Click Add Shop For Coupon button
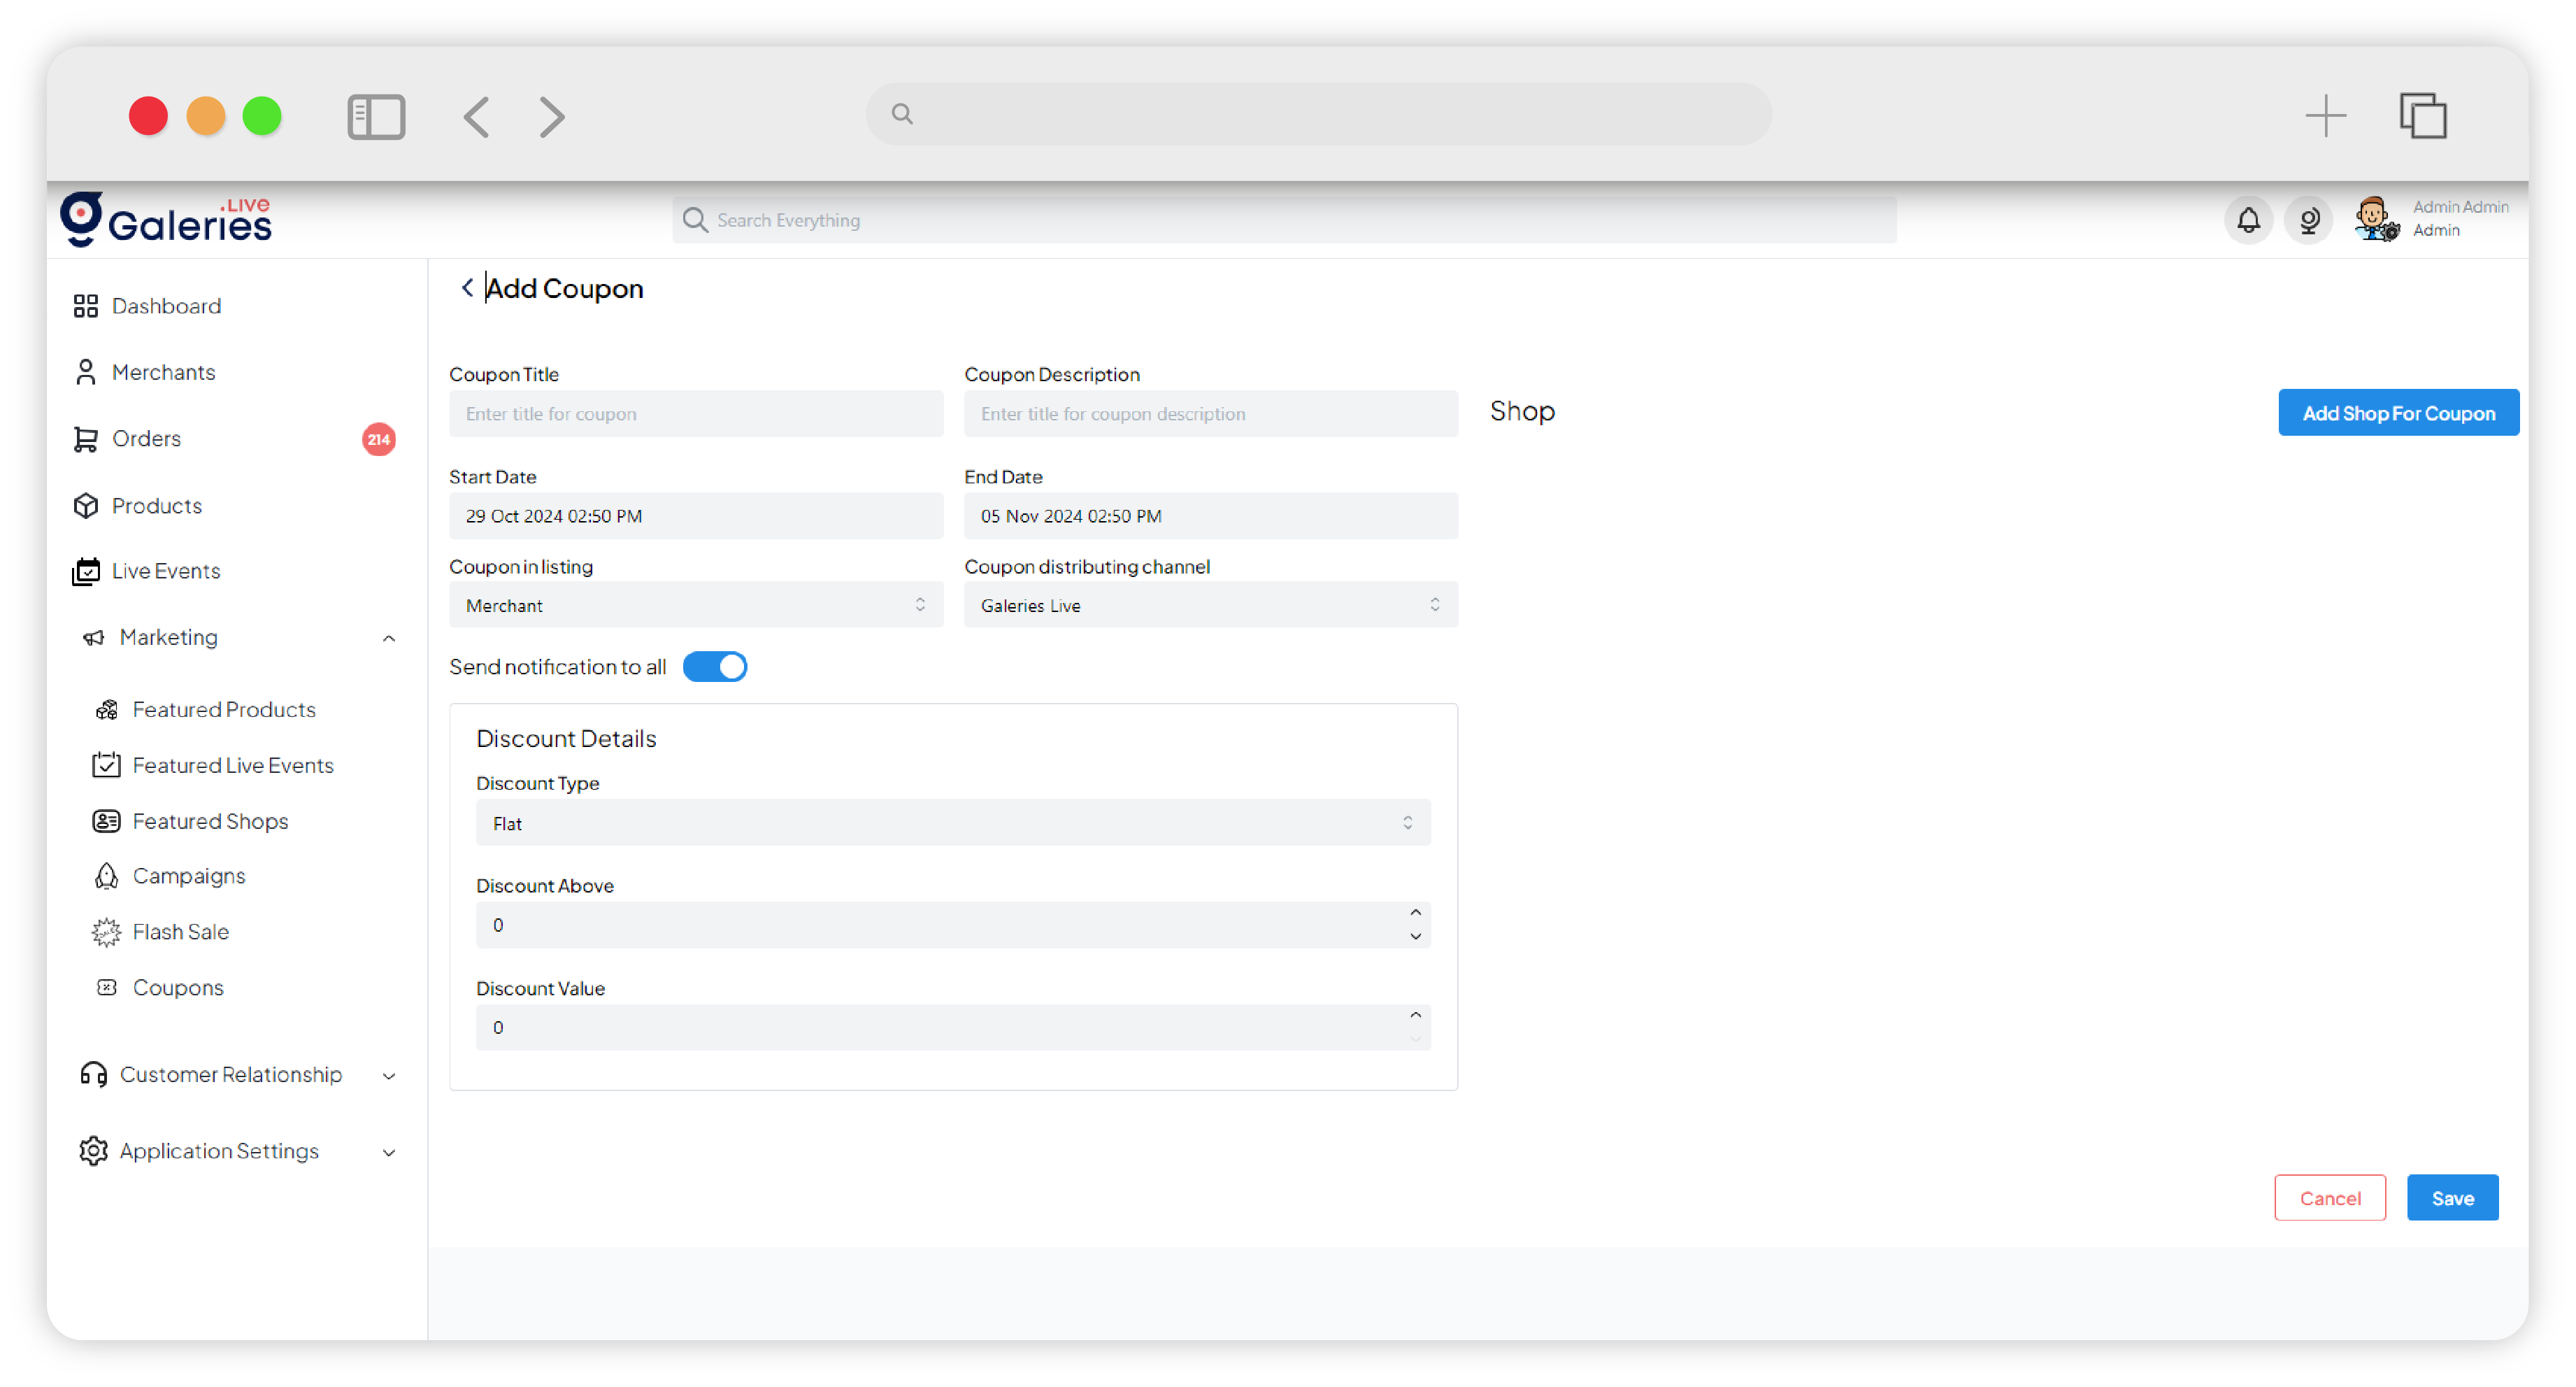2576x1387 pixels. pos(2397,413)
